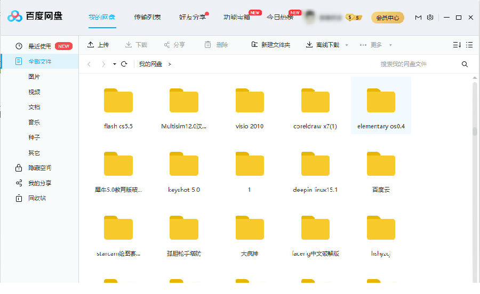Open 今日热榜 tab
The width and height of the screenshot is (480, 294).
click(280, 17)
